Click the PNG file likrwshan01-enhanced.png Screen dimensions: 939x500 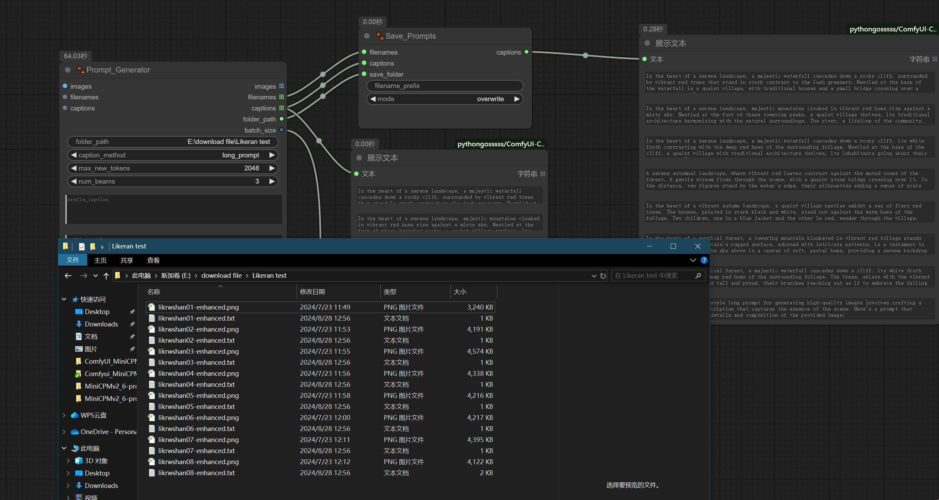[x=199, y=307]
